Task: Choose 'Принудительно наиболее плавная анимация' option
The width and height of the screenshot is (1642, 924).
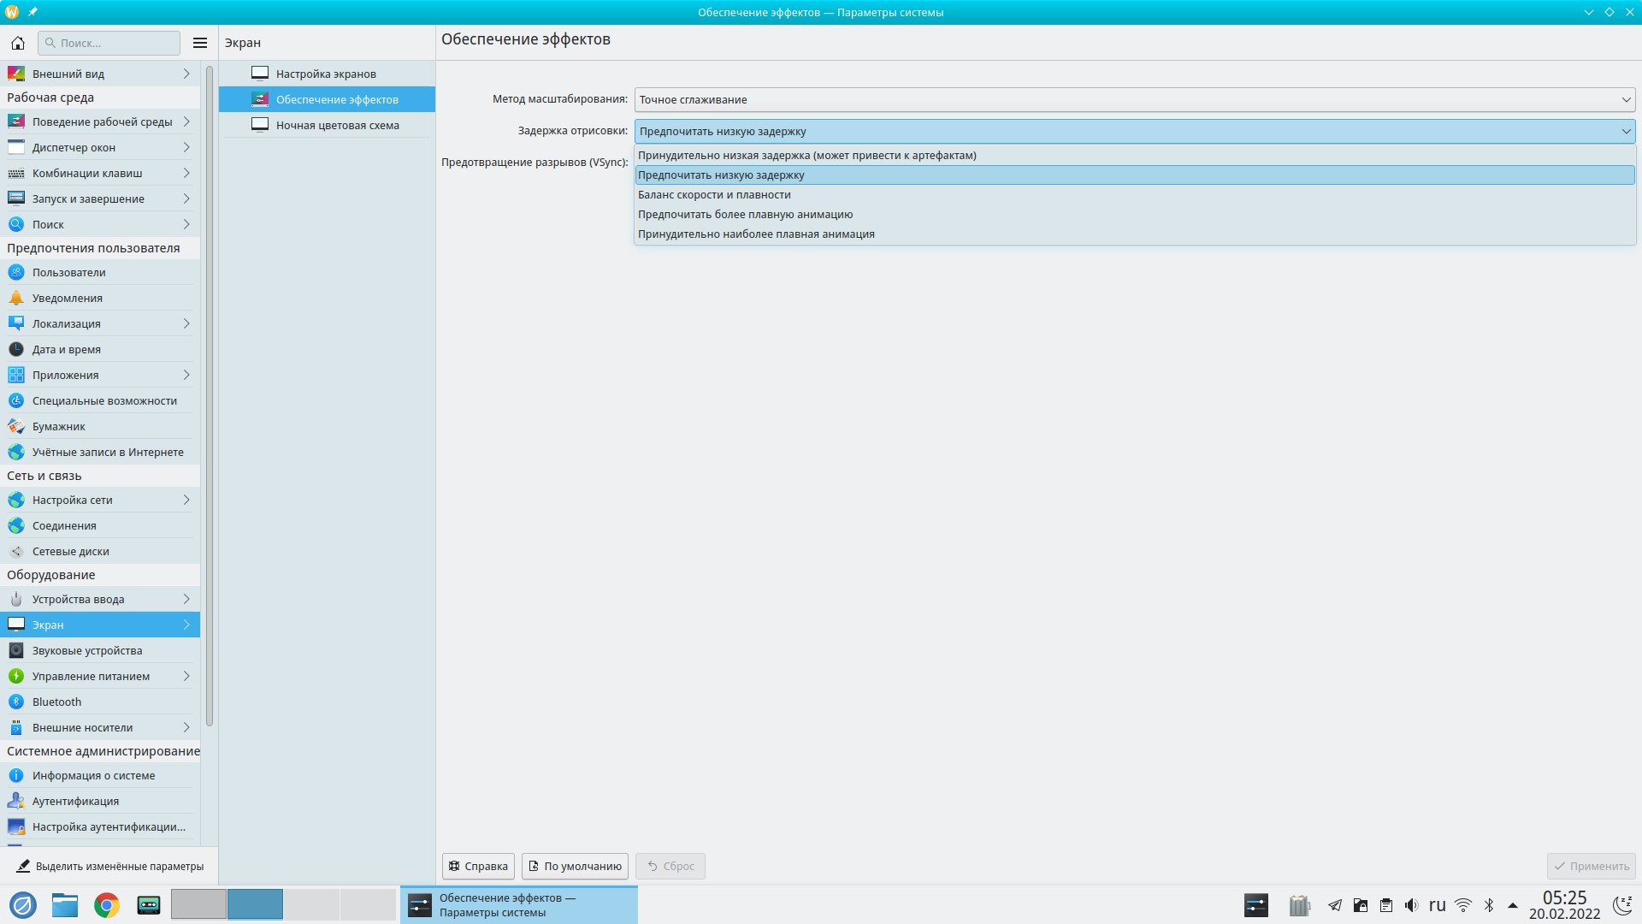Action: [x=756, y=234]
